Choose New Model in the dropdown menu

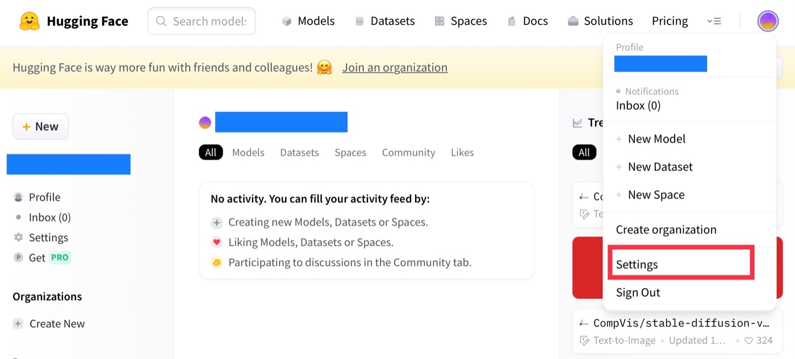[x=656, y=139]
